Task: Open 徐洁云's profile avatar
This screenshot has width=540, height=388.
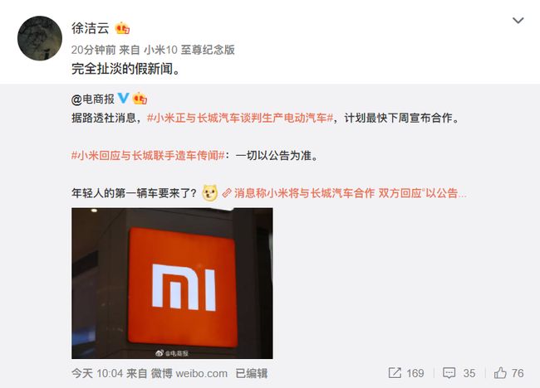Action: click(x=40, y=38)
